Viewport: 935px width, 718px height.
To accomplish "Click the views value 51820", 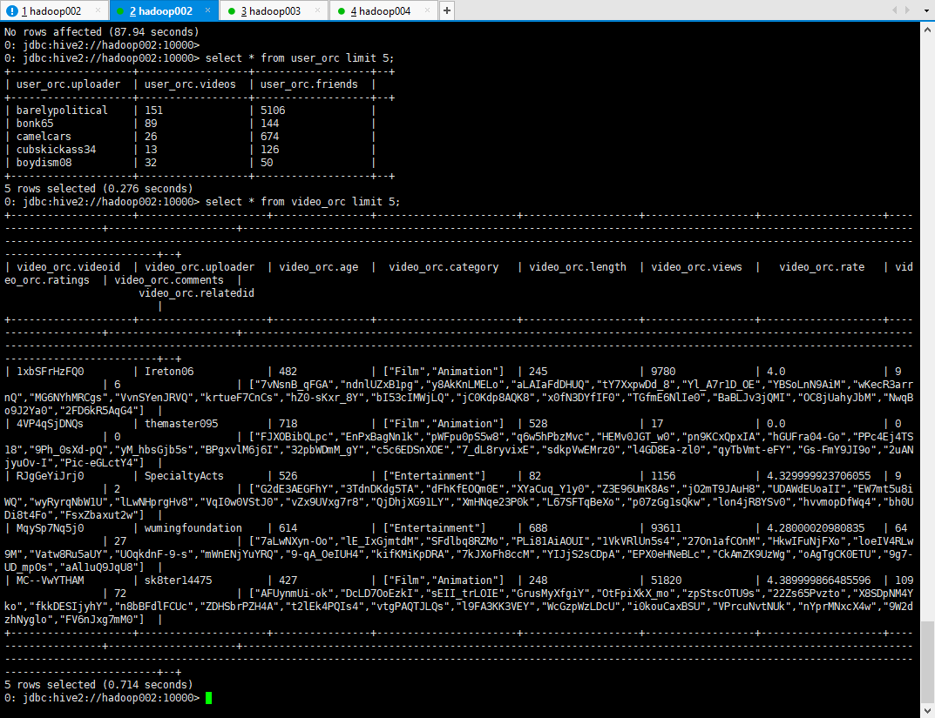I will pos(666,580).
